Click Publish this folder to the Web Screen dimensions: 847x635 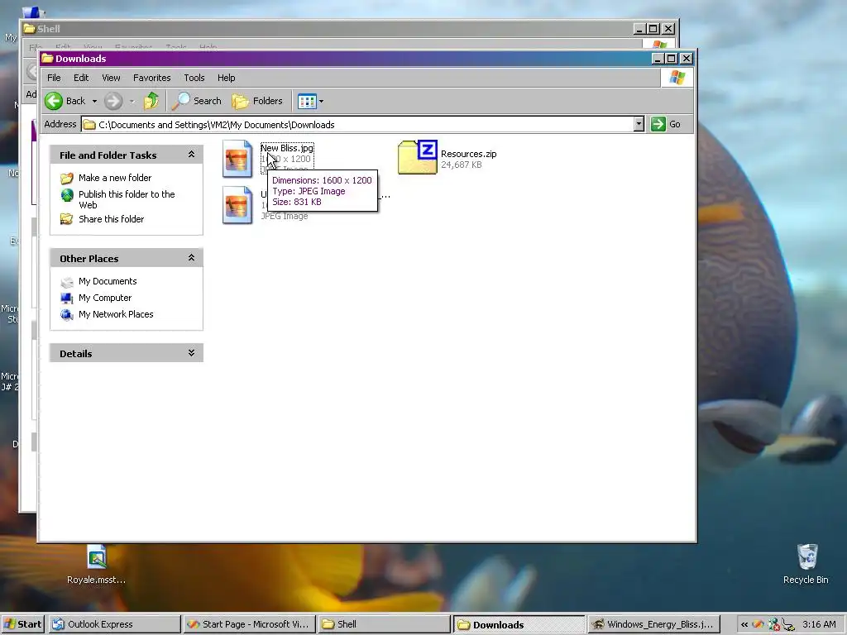coord(127,199)
